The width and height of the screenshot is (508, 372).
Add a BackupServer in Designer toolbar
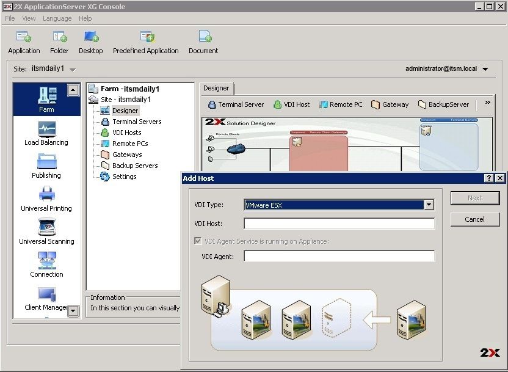tap(443, 104)
